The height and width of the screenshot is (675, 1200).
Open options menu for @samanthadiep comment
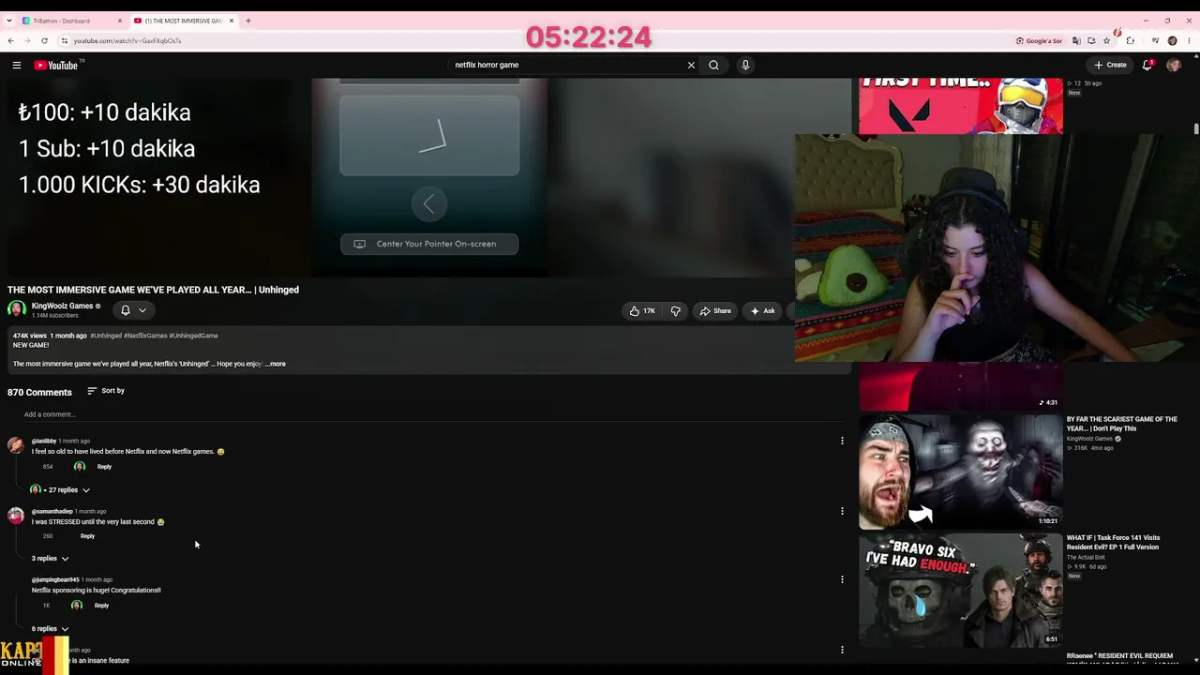(842, 511)
